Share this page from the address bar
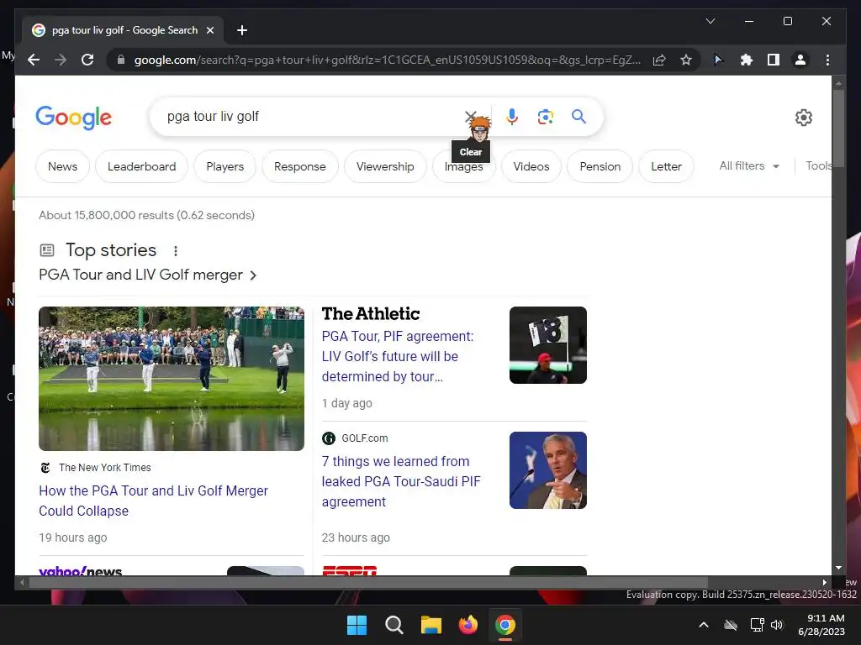The height and width of the screenshot is (645, 861). coord(659,60)
